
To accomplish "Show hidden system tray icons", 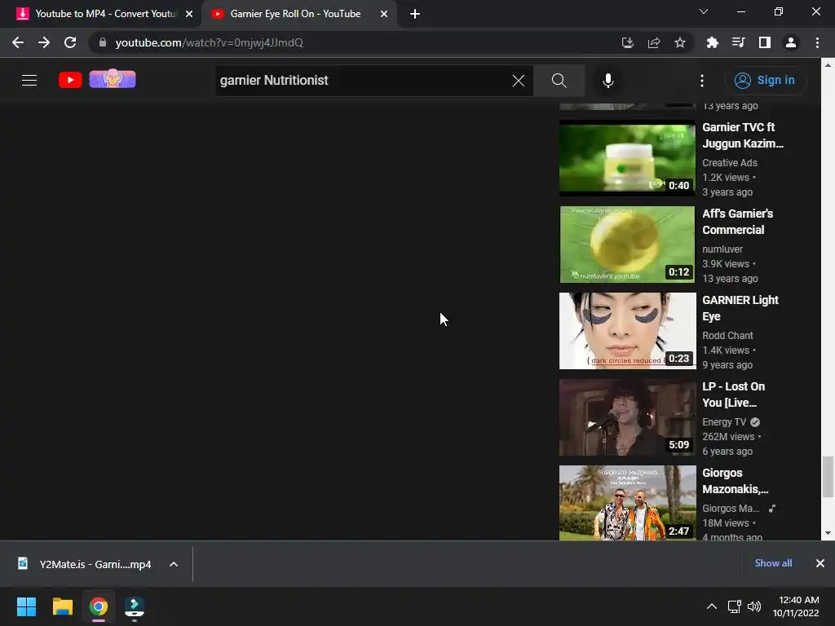I will [711, 606].
